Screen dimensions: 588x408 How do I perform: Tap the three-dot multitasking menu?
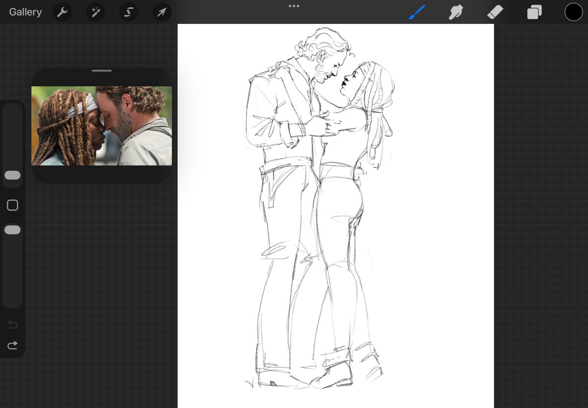point(294,6)
